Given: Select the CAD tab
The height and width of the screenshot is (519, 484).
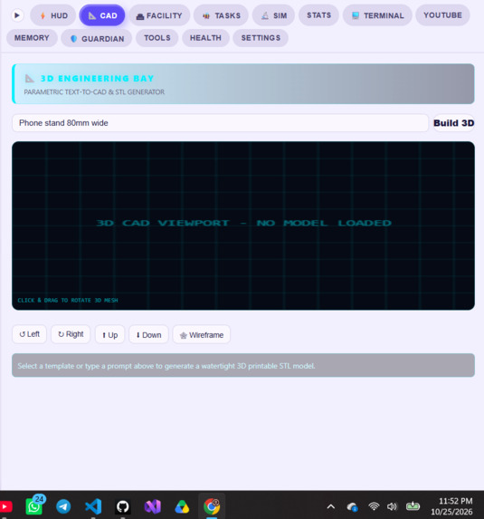Looking at the screenshot, I should click(102, 15).
